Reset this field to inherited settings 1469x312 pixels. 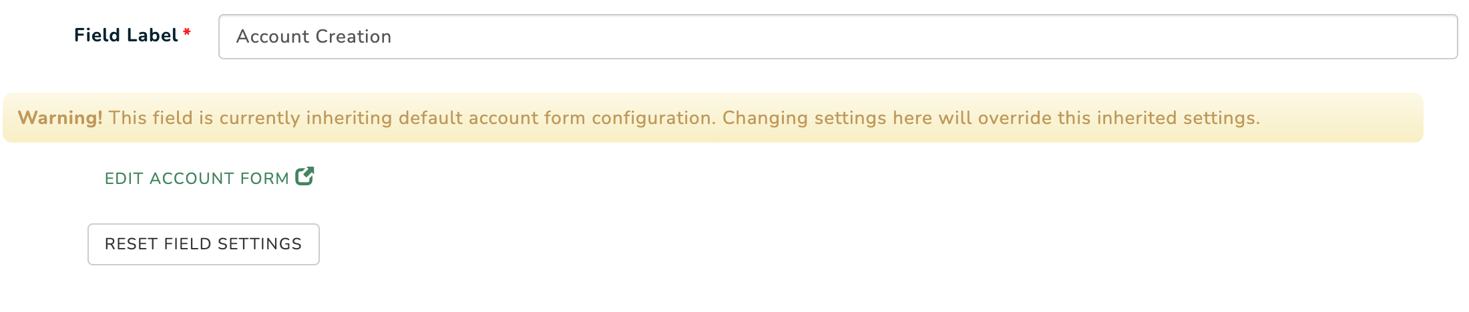204,244
